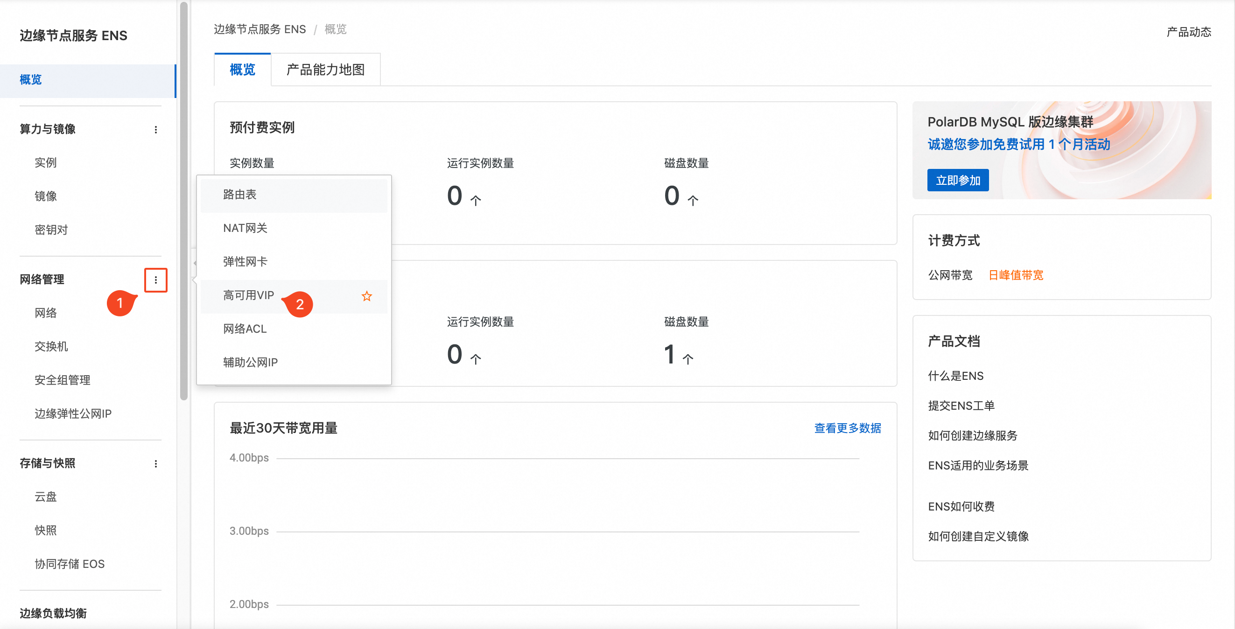Image resolution: width=1235 pixels, height=629 pixels.
Task: Switch to the 产品能力地图 tab
Action: click(325, 70)
